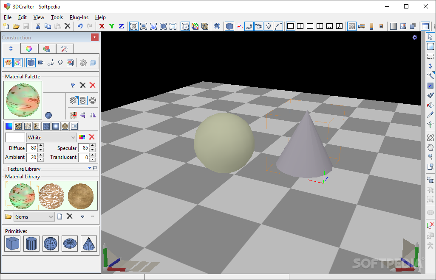Open the Gems material library dropdown

coord(51,217)
